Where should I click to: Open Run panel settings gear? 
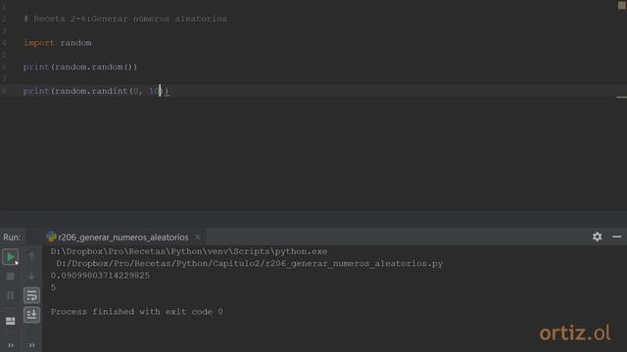click(x=597, y=237)
